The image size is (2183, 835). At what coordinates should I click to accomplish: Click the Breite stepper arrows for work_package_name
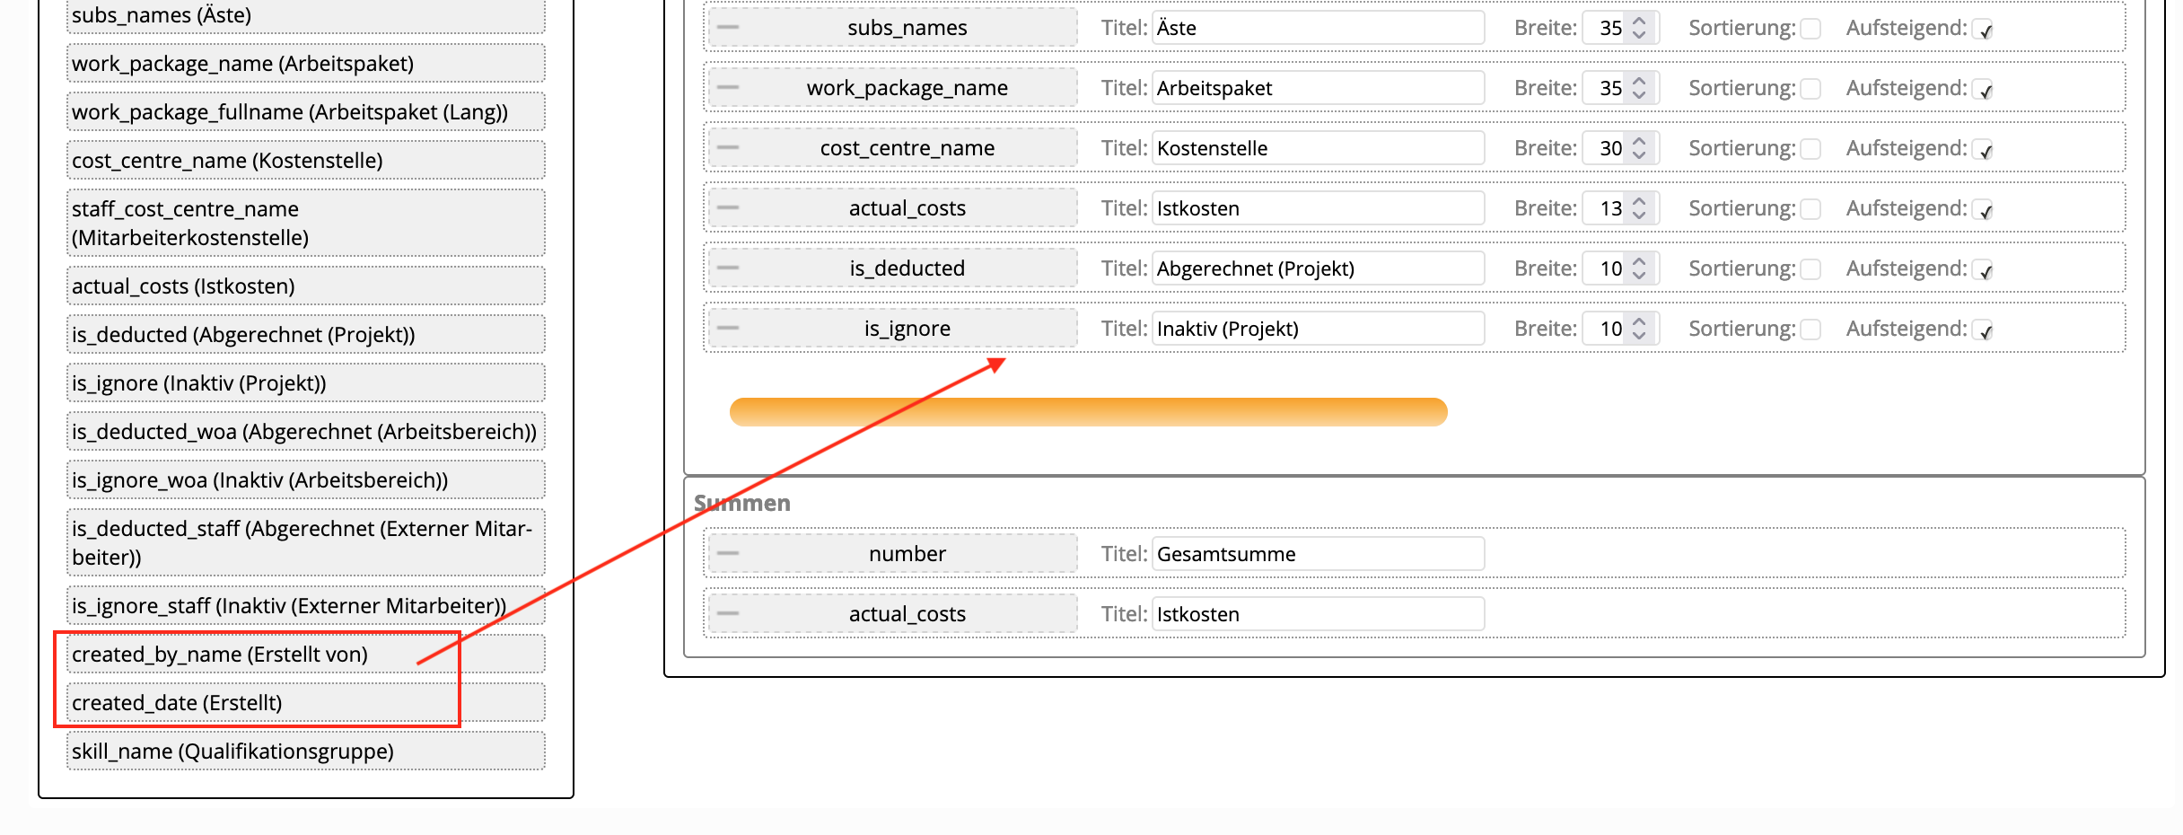click(1639, 88)
